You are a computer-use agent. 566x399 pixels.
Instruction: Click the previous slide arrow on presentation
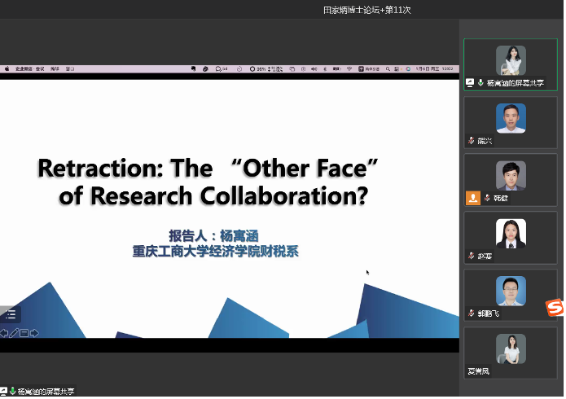(x=4, y=332)
